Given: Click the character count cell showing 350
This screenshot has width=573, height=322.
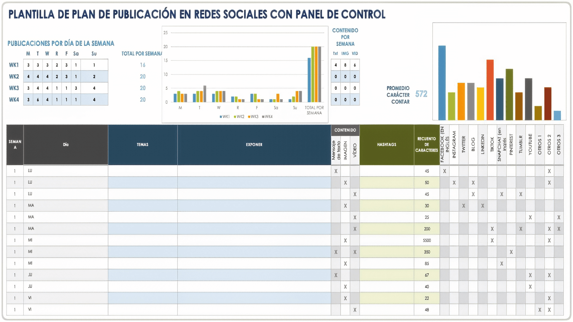Looking at the screenshot, I should click(427, 252).
